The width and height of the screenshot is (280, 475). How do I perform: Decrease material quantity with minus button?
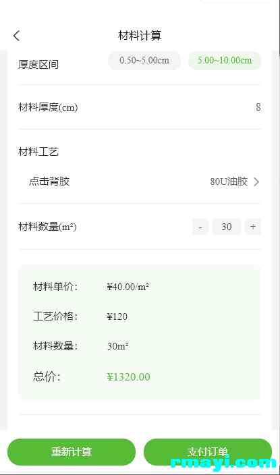(x=200, y=227)
